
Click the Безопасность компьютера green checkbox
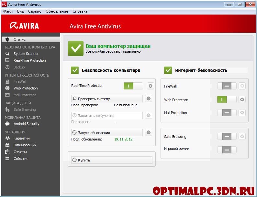(75, 70)
